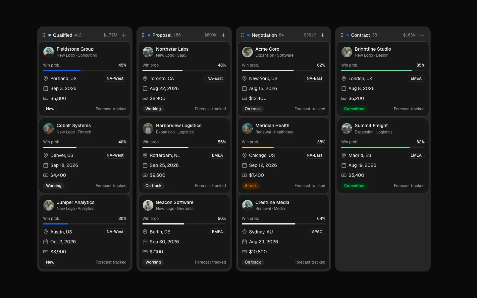Open the Crestline Media deal title
This screenshot has width=477, height=298.
pyautogui.click(x=272, y=202)
